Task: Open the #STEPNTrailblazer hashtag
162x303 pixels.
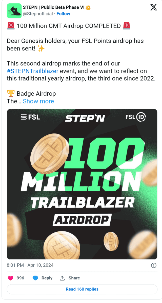Action: [33, 71]
